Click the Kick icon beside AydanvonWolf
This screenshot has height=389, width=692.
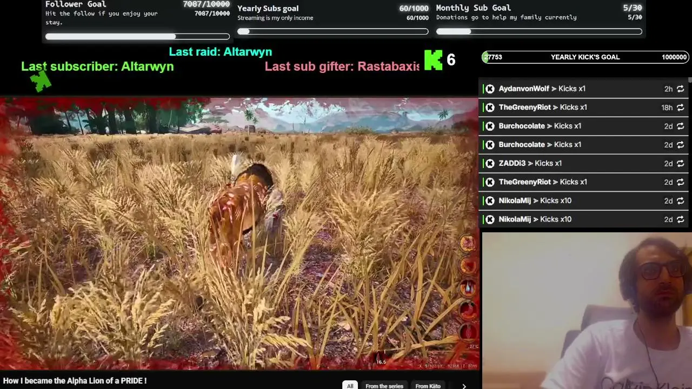[x=490, y=89]
